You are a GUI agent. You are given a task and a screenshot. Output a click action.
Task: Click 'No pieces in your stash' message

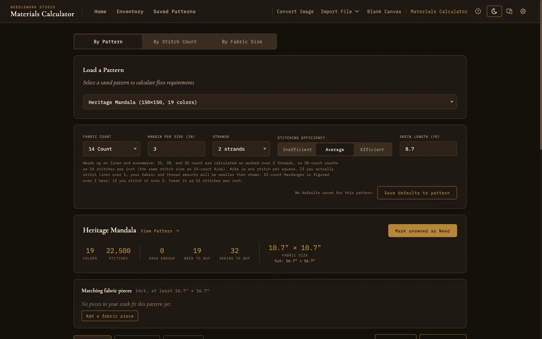coord(126,304)
